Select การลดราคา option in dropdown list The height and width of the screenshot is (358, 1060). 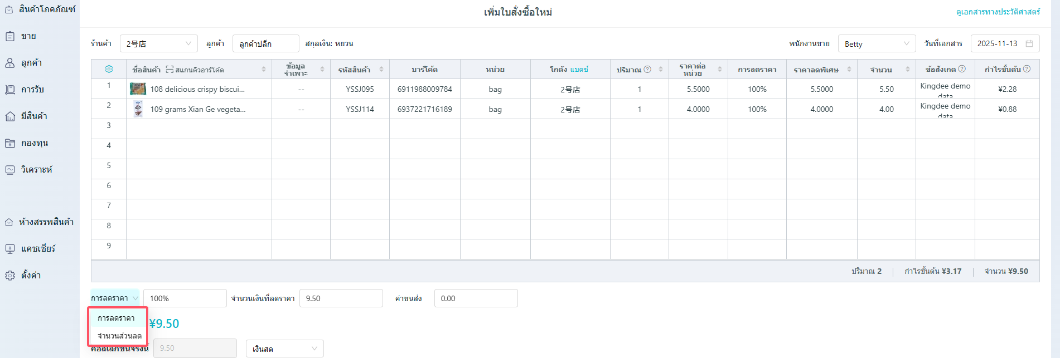pos(117,318)
